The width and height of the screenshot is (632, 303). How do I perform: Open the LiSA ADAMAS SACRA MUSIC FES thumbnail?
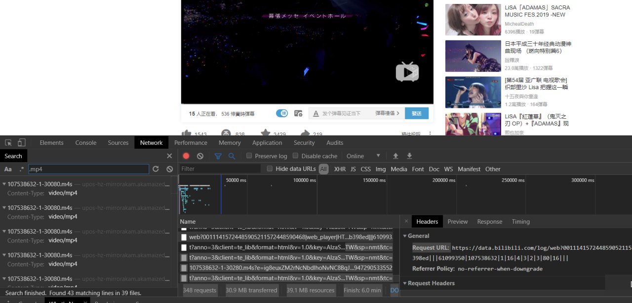coord(473,20)
